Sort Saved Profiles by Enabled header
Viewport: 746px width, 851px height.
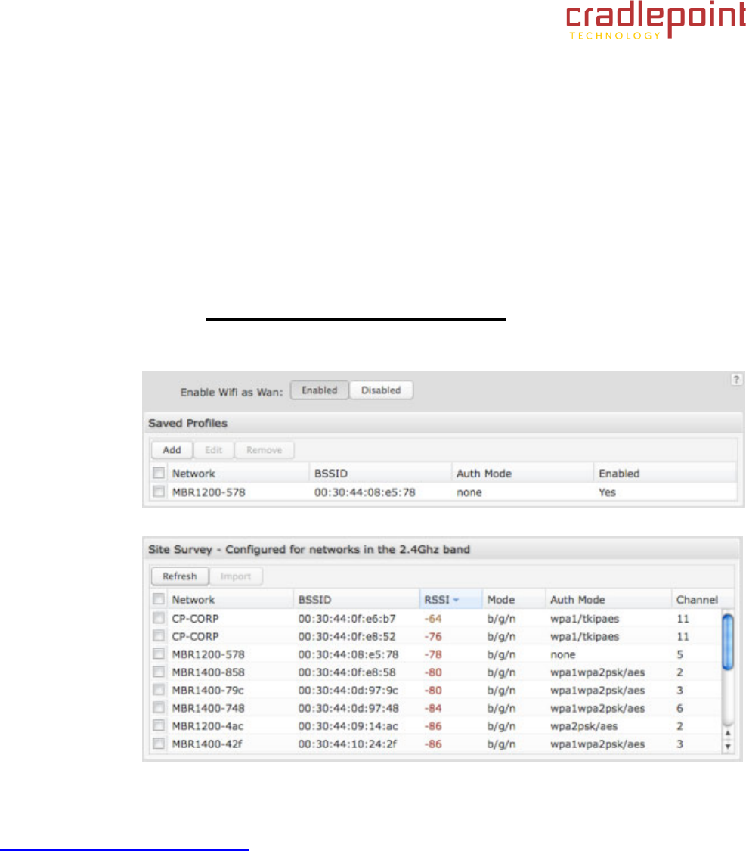coord(664,474)
